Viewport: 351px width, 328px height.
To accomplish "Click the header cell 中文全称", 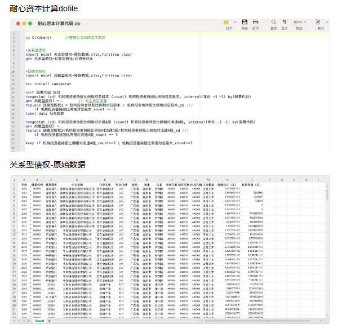I will (x=77, y=185).
